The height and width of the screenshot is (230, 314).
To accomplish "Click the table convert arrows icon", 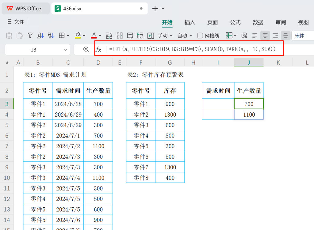I will pos(140,36).
